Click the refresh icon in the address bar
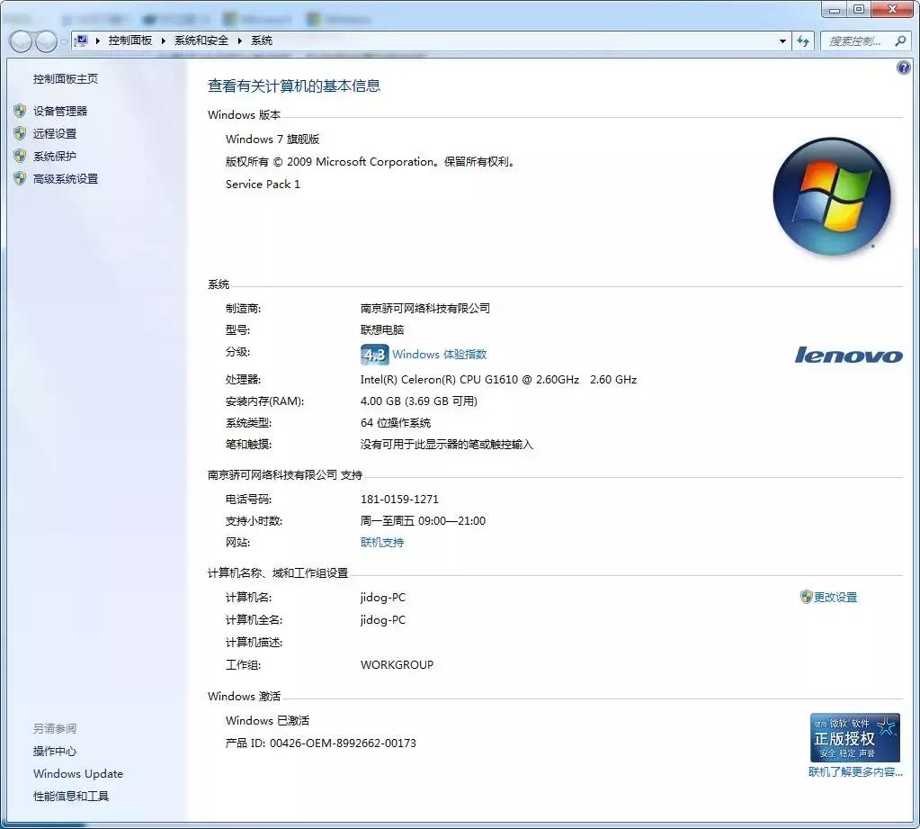The width and height of the screenshot is (920, 829). coord(803,41)
